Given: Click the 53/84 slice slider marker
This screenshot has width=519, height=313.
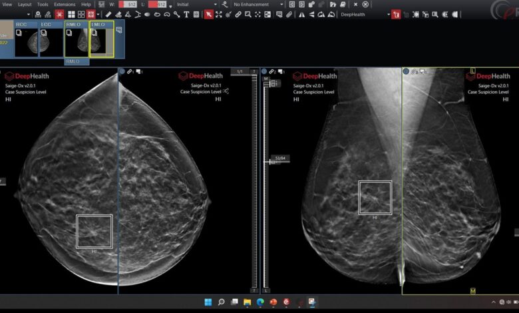Looking at the screenshot, I should (x=280, y=158).
